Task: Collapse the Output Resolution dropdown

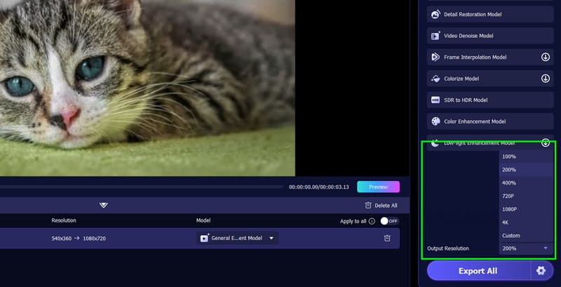Action: 545,248
